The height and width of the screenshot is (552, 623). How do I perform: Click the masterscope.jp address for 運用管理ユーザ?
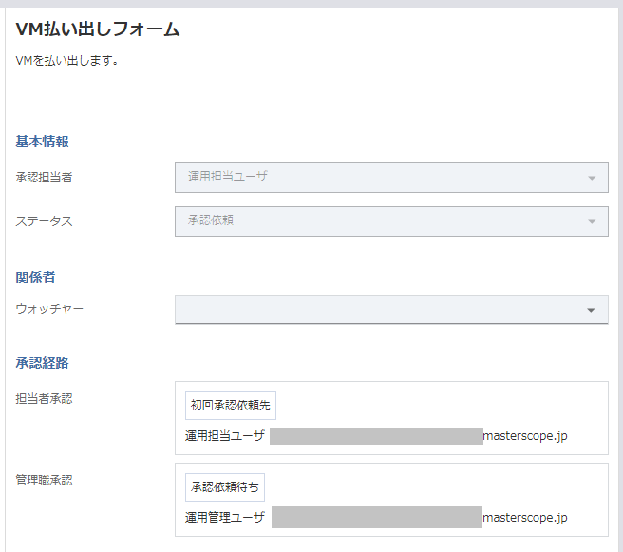coord(525,518)
